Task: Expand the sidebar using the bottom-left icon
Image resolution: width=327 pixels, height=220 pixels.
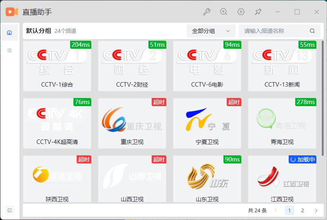Action: pyautogui.click(x=10, y=210)
